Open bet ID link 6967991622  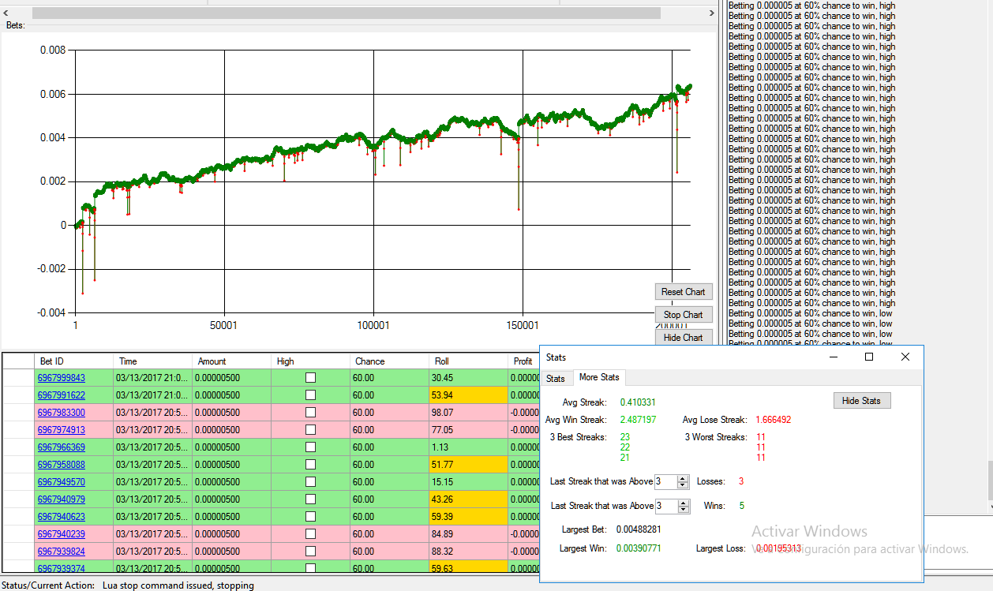[x=62, y=395]
